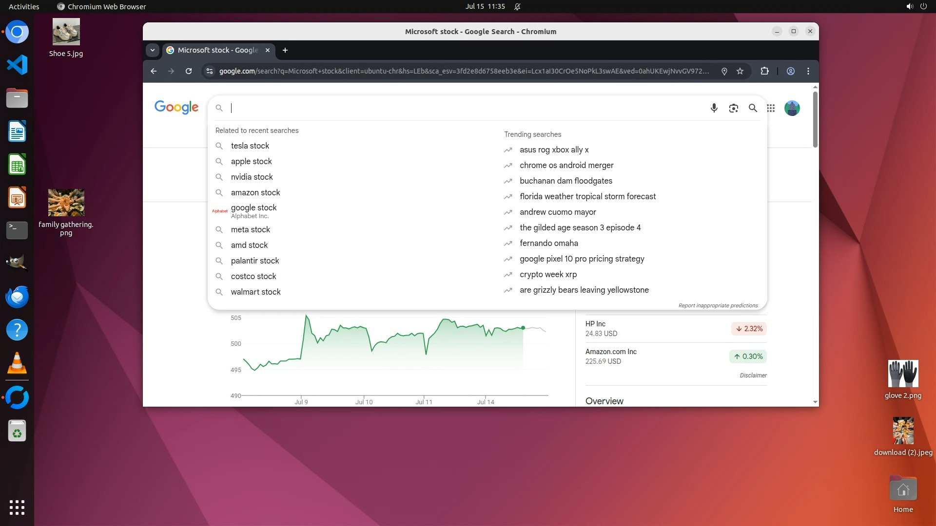Open Chromium profile icon in toolbar
This screenshot has width=936, height=526.
pyautogui.click(x=791, y=71)
